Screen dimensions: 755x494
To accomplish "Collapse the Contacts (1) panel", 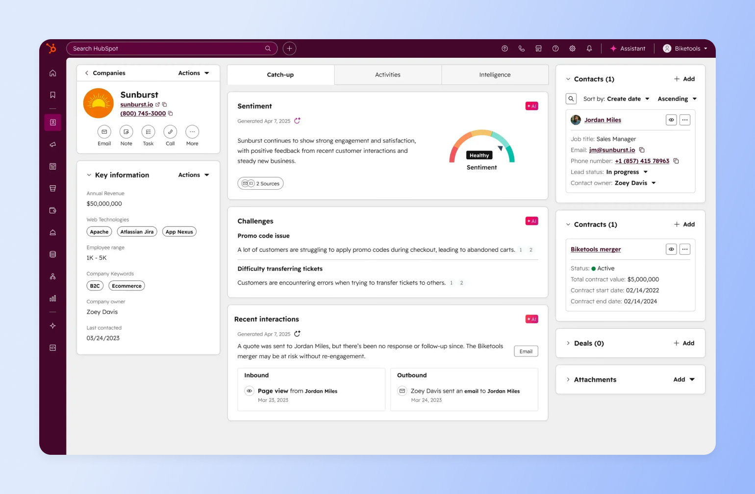I will 568,79.
